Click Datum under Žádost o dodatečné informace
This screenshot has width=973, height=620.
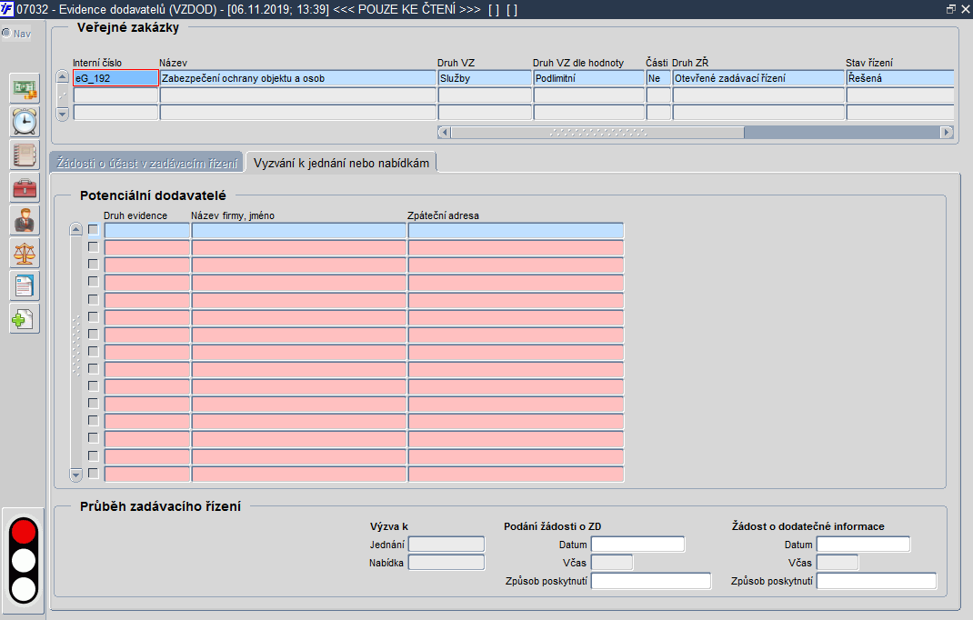pyautogui.click(x=863, y=545)
